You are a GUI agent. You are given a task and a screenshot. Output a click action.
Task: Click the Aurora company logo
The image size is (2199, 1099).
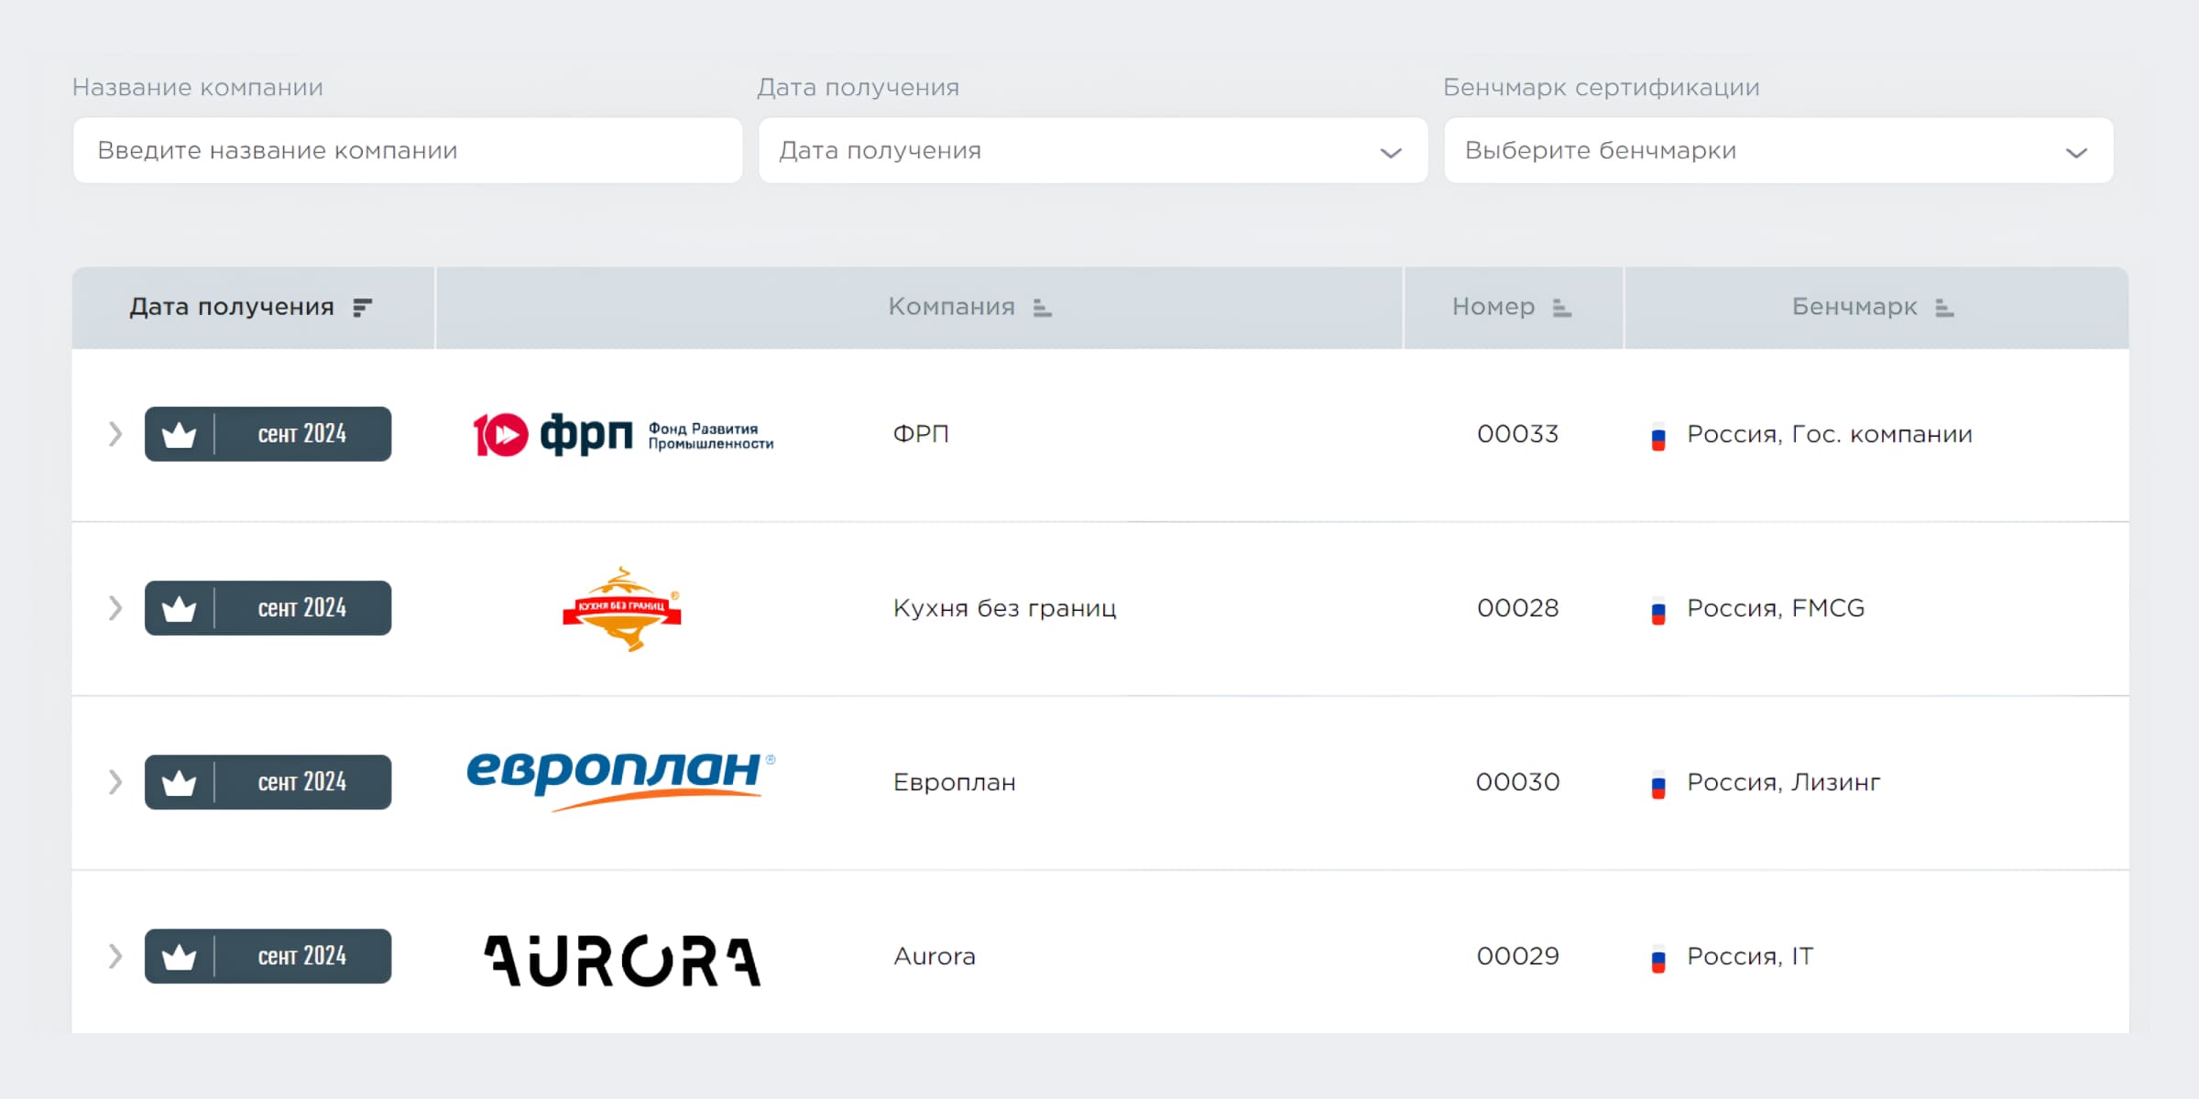coord(621,955)
